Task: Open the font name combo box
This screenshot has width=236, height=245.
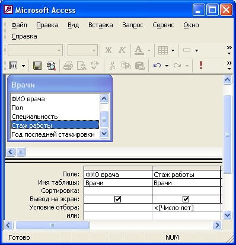Action: point(36,50)
